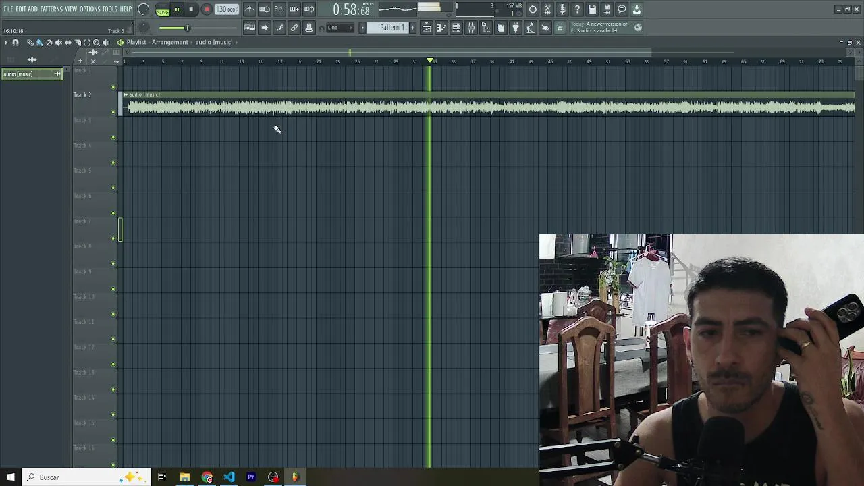Select the Slip tool
864x486 pixels.
coord(67,43)
